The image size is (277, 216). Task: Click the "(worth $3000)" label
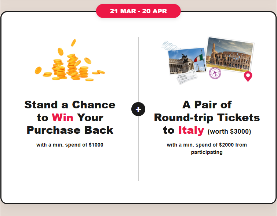pyautogui.click(x=229, y=131)
